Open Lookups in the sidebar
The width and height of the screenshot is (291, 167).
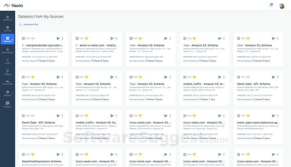(x=8, y=72)
